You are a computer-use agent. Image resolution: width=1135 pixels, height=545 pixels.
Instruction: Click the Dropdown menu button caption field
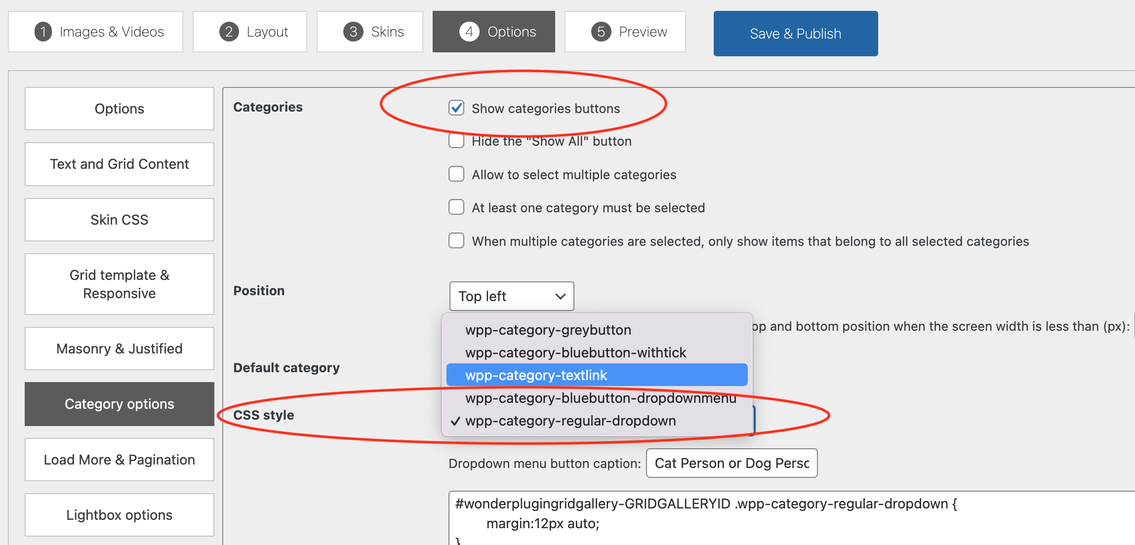click(x=731, y=463)
